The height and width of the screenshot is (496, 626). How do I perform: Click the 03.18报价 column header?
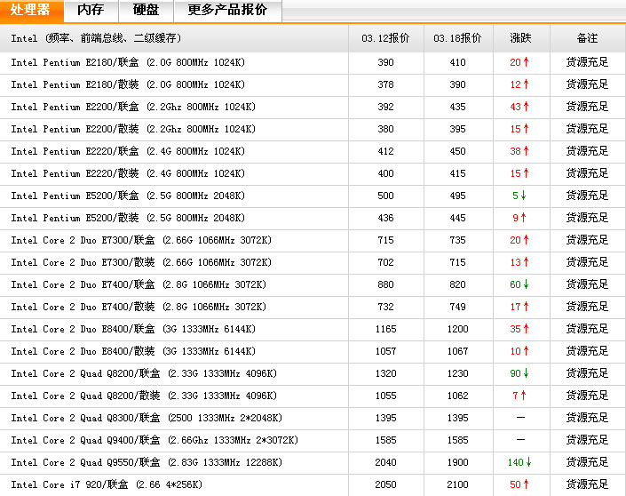click(x=457, y=38)
